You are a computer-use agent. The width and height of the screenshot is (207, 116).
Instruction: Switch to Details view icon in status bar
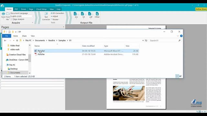pyautogui.click(x=177, y=76)
